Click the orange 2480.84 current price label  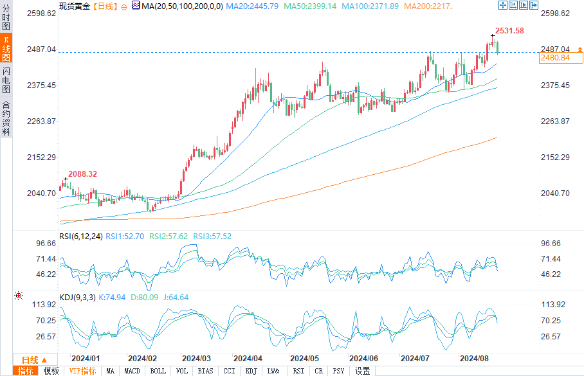tap(555, 58)
